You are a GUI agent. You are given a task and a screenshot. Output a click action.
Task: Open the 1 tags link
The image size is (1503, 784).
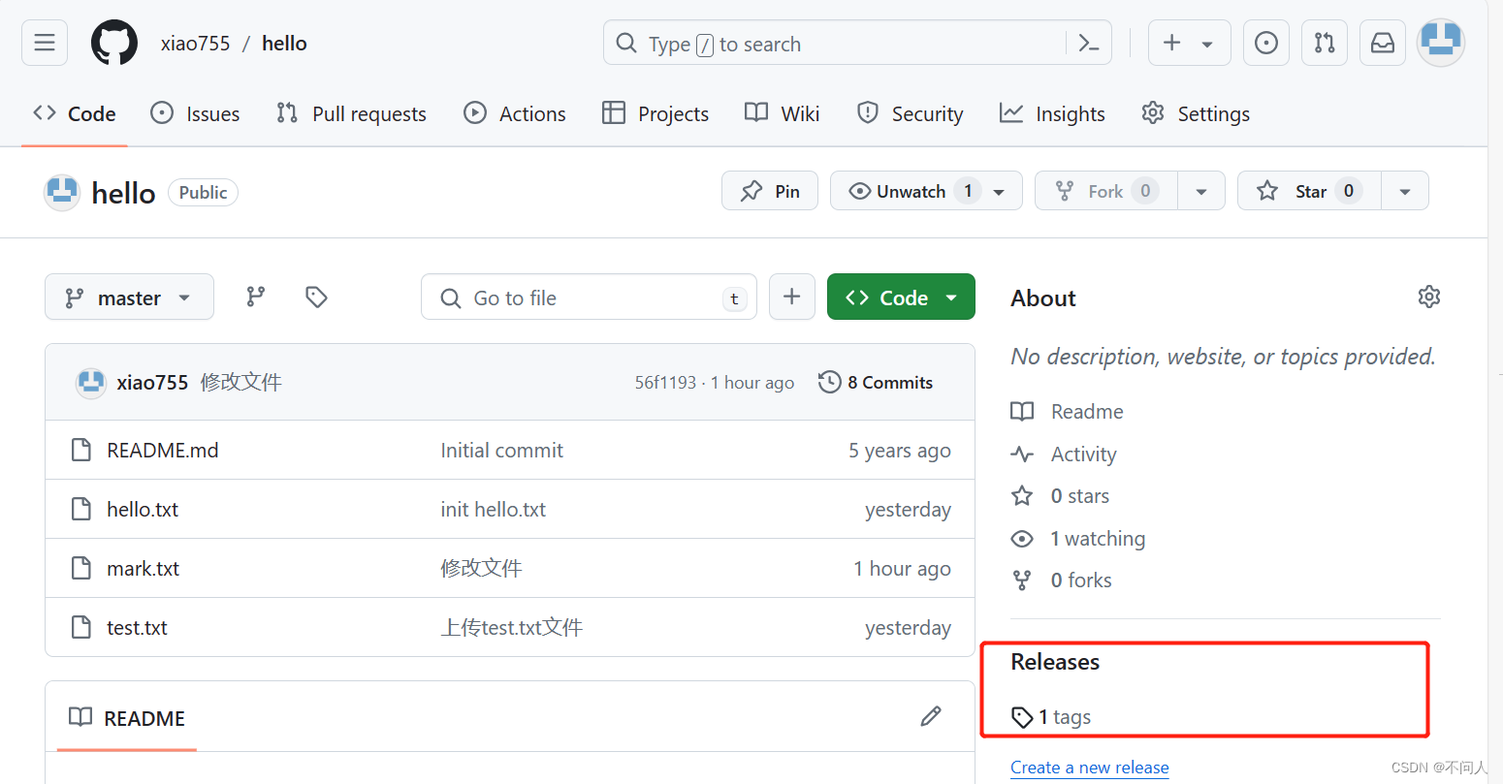pos(1051,717)
